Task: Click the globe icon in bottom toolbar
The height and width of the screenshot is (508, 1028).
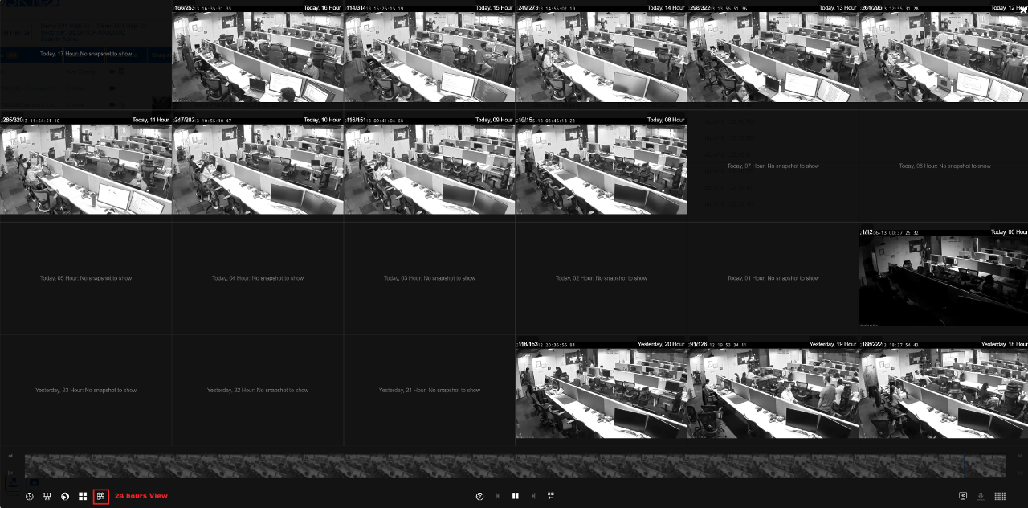Action: pos(64,496)
